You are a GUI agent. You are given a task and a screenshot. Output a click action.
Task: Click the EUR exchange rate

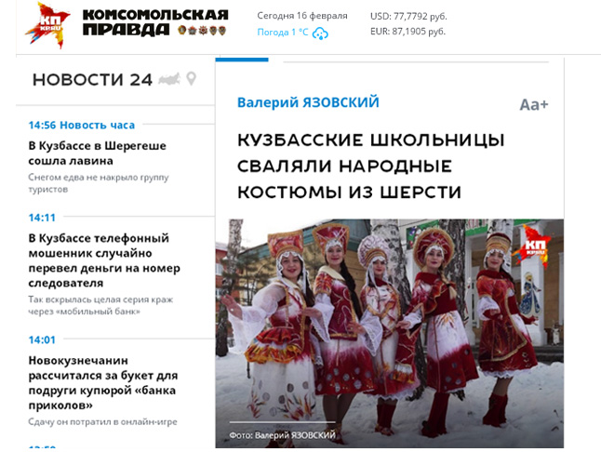coord(407,32)
